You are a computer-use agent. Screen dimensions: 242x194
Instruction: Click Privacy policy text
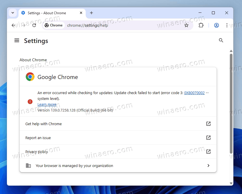36,152
